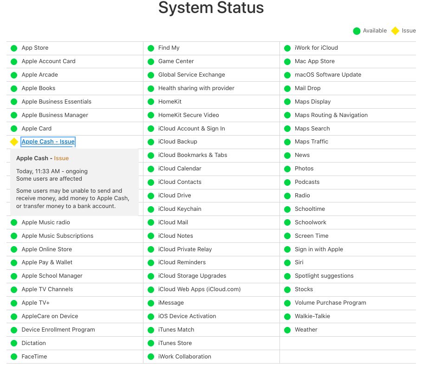Select the iCloud Private Relay entry
The image size is (422, 365).
point(185,249)
